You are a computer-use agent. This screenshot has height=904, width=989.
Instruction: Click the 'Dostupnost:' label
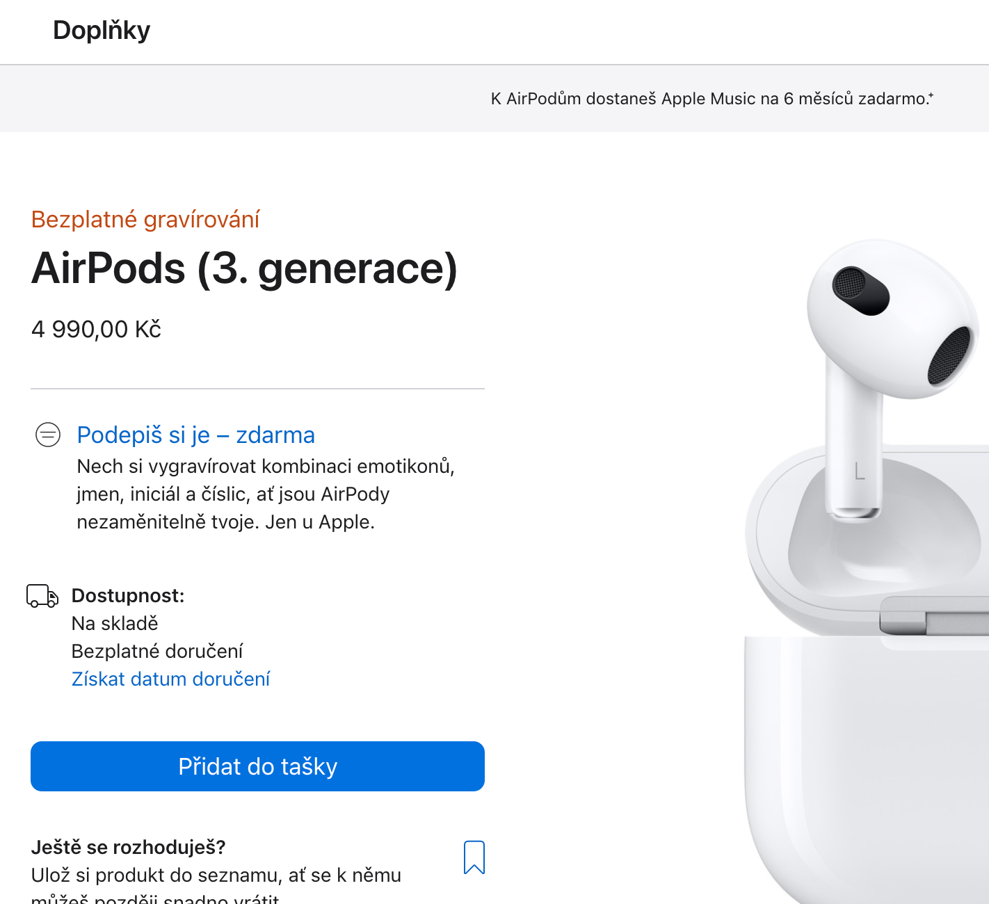click(x=128, y=596)
